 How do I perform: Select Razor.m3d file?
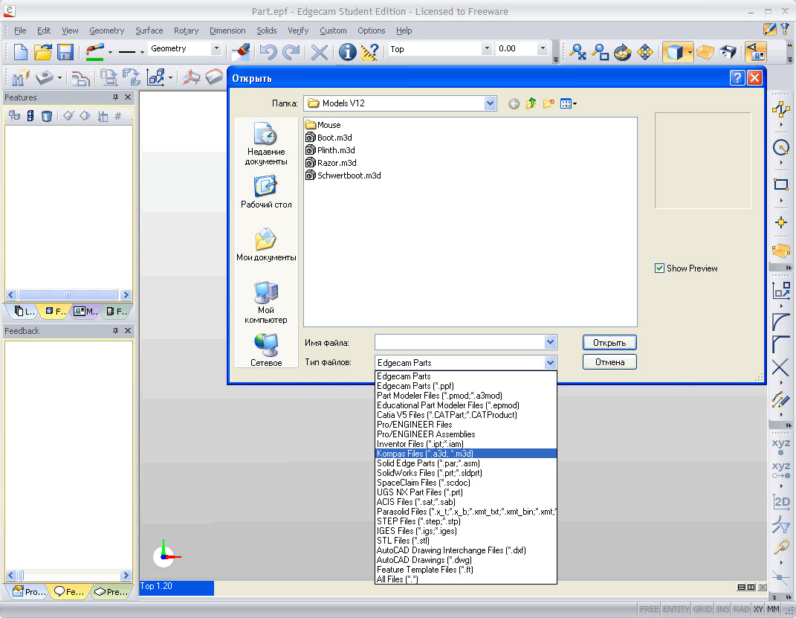[x=331, y=163]
